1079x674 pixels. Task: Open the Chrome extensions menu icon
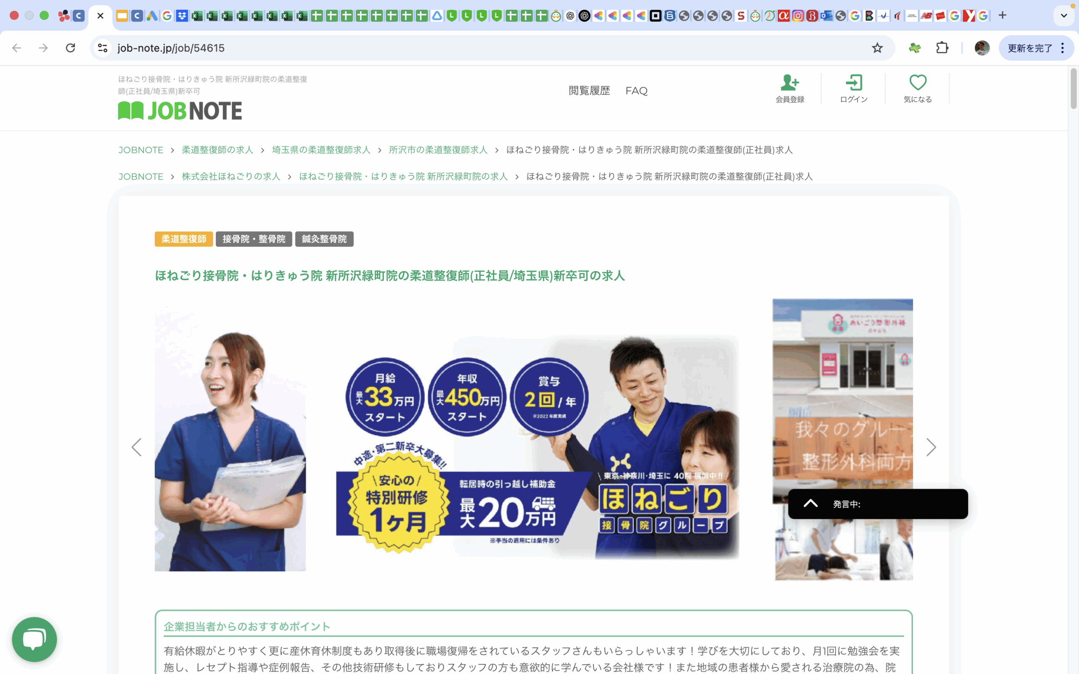[942, 48]
